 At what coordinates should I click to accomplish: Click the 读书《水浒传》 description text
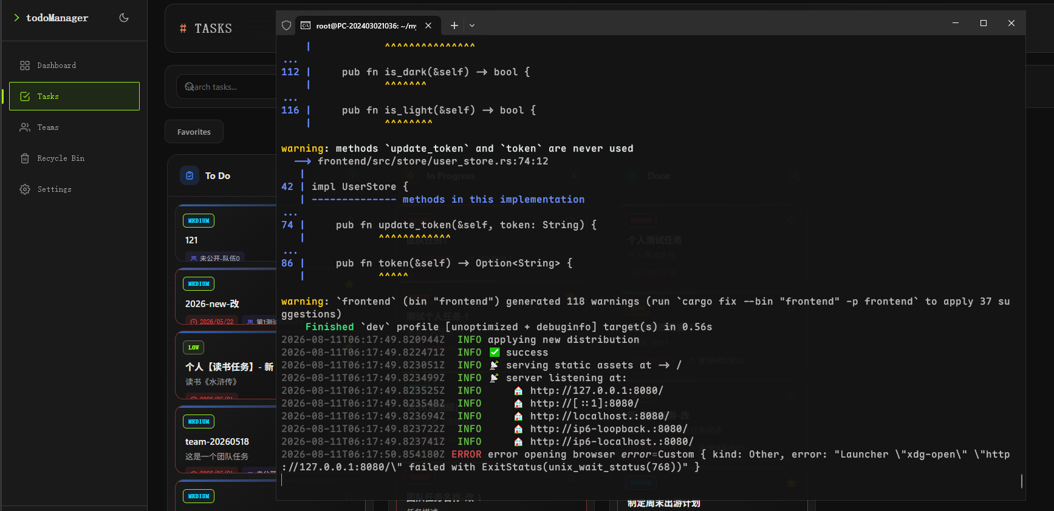click(211, 382)
